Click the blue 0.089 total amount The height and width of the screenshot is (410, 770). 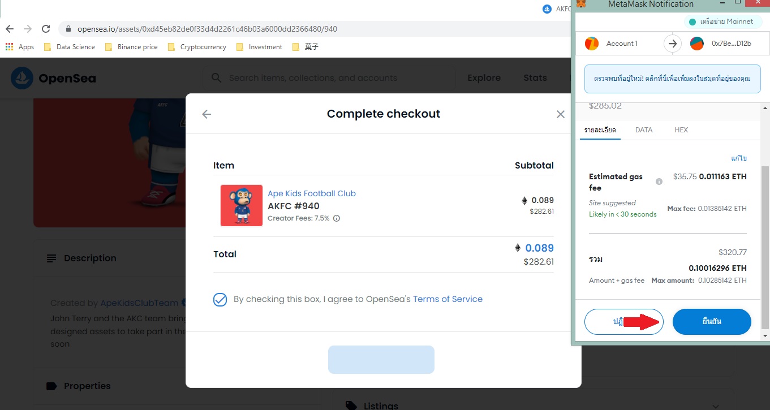(539, 248)
